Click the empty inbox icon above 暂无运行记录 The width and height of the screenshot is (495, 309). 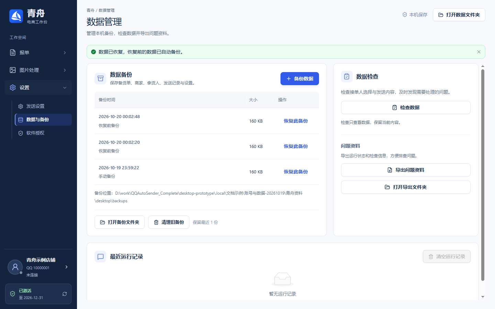coord(283,279)
